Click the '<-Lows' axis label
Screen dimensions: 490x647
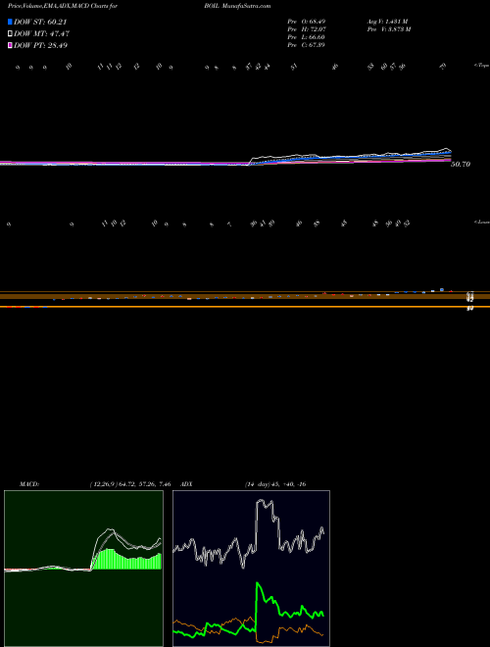pos(482,222)
